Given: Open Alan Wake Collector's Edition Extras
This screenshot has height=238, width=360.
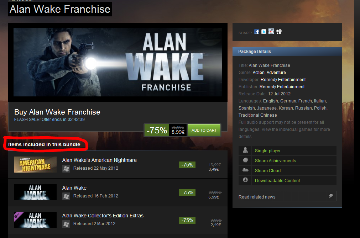Looking at the screenshot, I should click(103, 216).
